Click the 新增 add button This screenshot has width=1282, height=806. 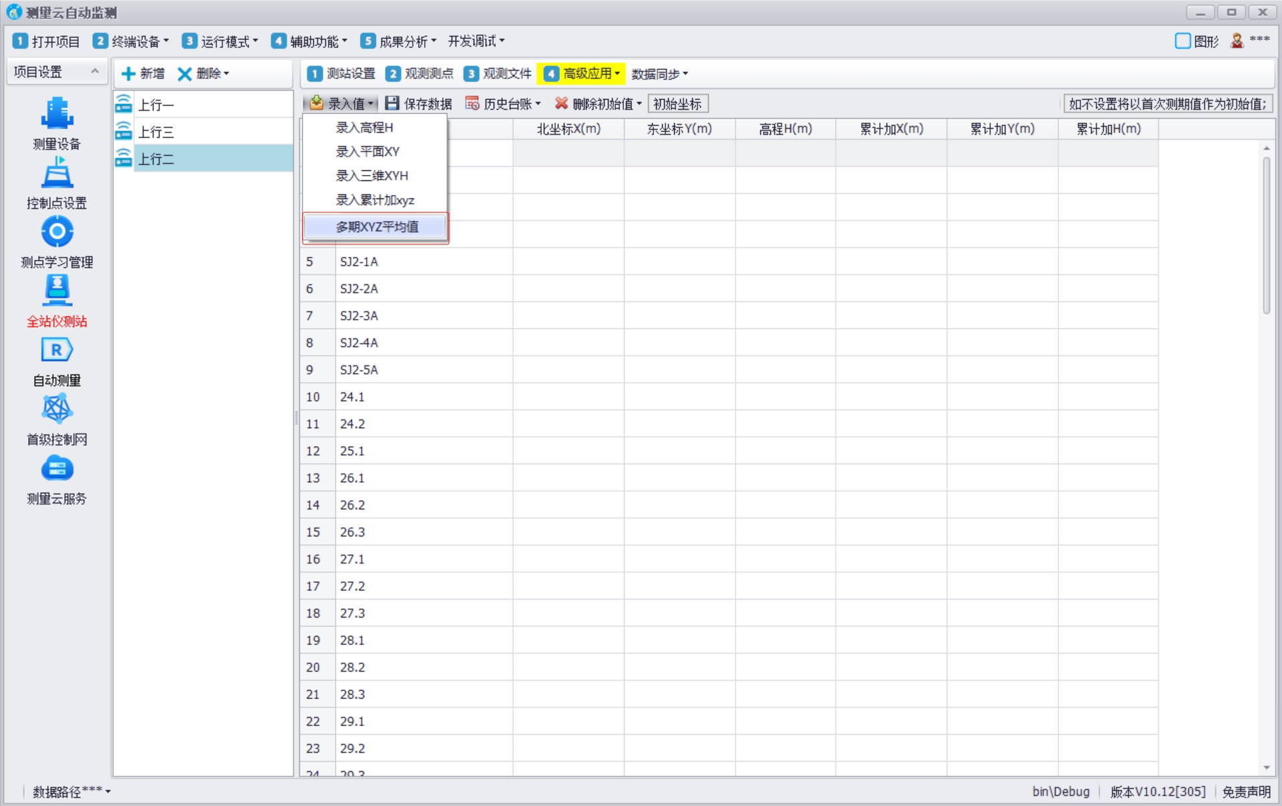[144, 73]
